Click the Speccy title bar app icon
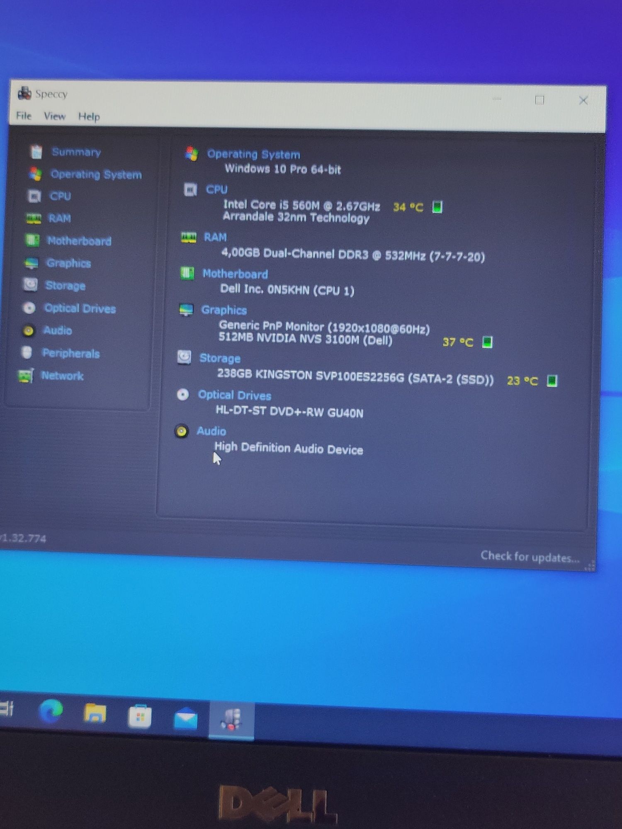Image resolution: width=622 pixels, height=829 pixels. [24, 93]
